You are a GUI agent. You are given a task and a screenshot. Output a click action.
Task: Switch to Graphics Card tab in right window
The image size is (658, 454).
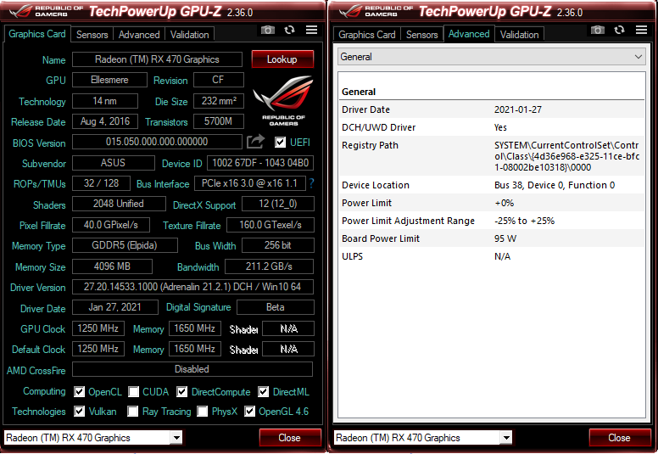tap(367, 35)
